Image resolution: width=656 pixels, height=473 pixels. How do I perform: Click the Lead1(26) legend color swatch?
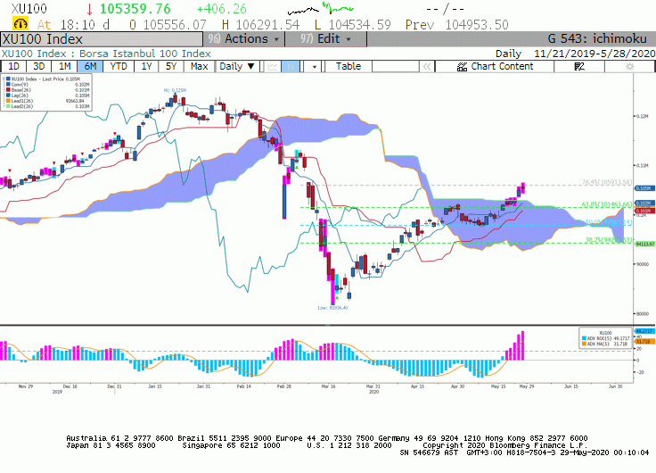pos(8,101)
